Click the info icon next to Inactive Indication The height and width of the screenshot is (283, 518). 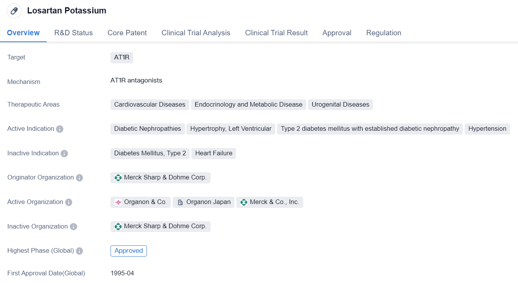pyautogui.click(x=64, y=153)
